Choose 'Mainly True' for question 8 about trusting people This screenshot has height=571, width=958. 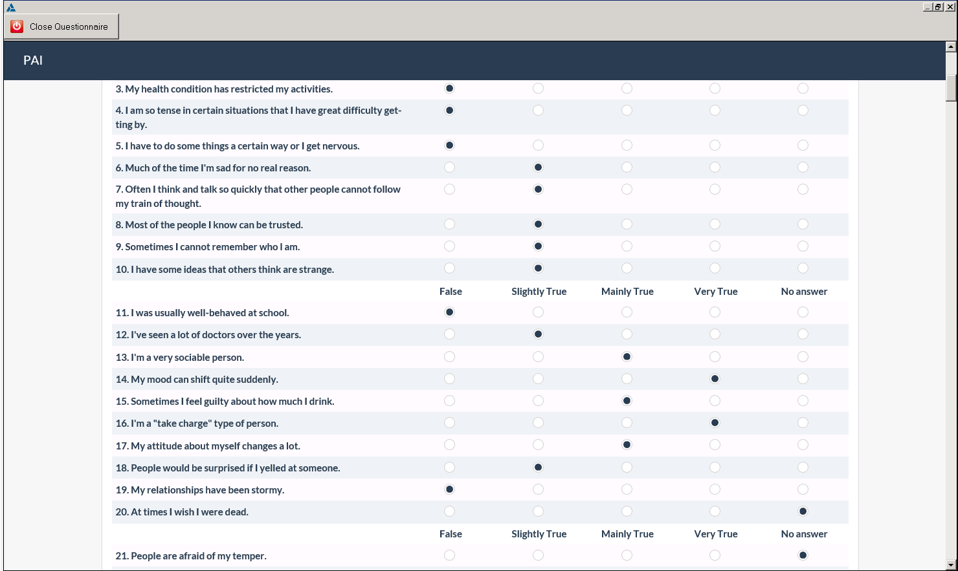click(x=626, y=224)
